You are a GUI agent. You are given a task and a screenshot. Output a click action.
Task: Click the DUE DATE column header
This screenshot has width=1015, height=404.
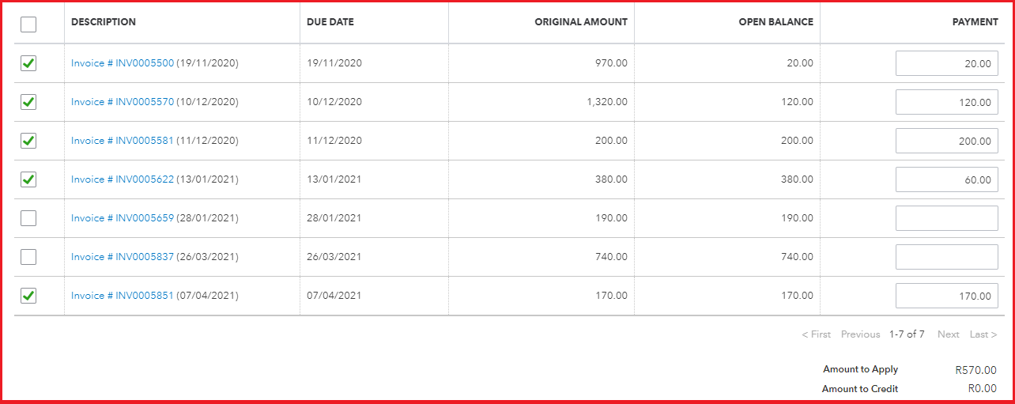coord(330,22)
